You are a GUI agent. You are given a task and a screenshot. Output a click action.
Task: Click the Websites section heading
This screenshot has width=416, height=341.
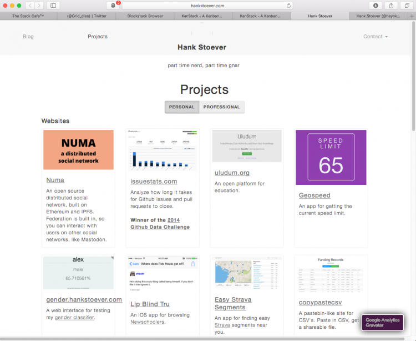coord(55,121)
